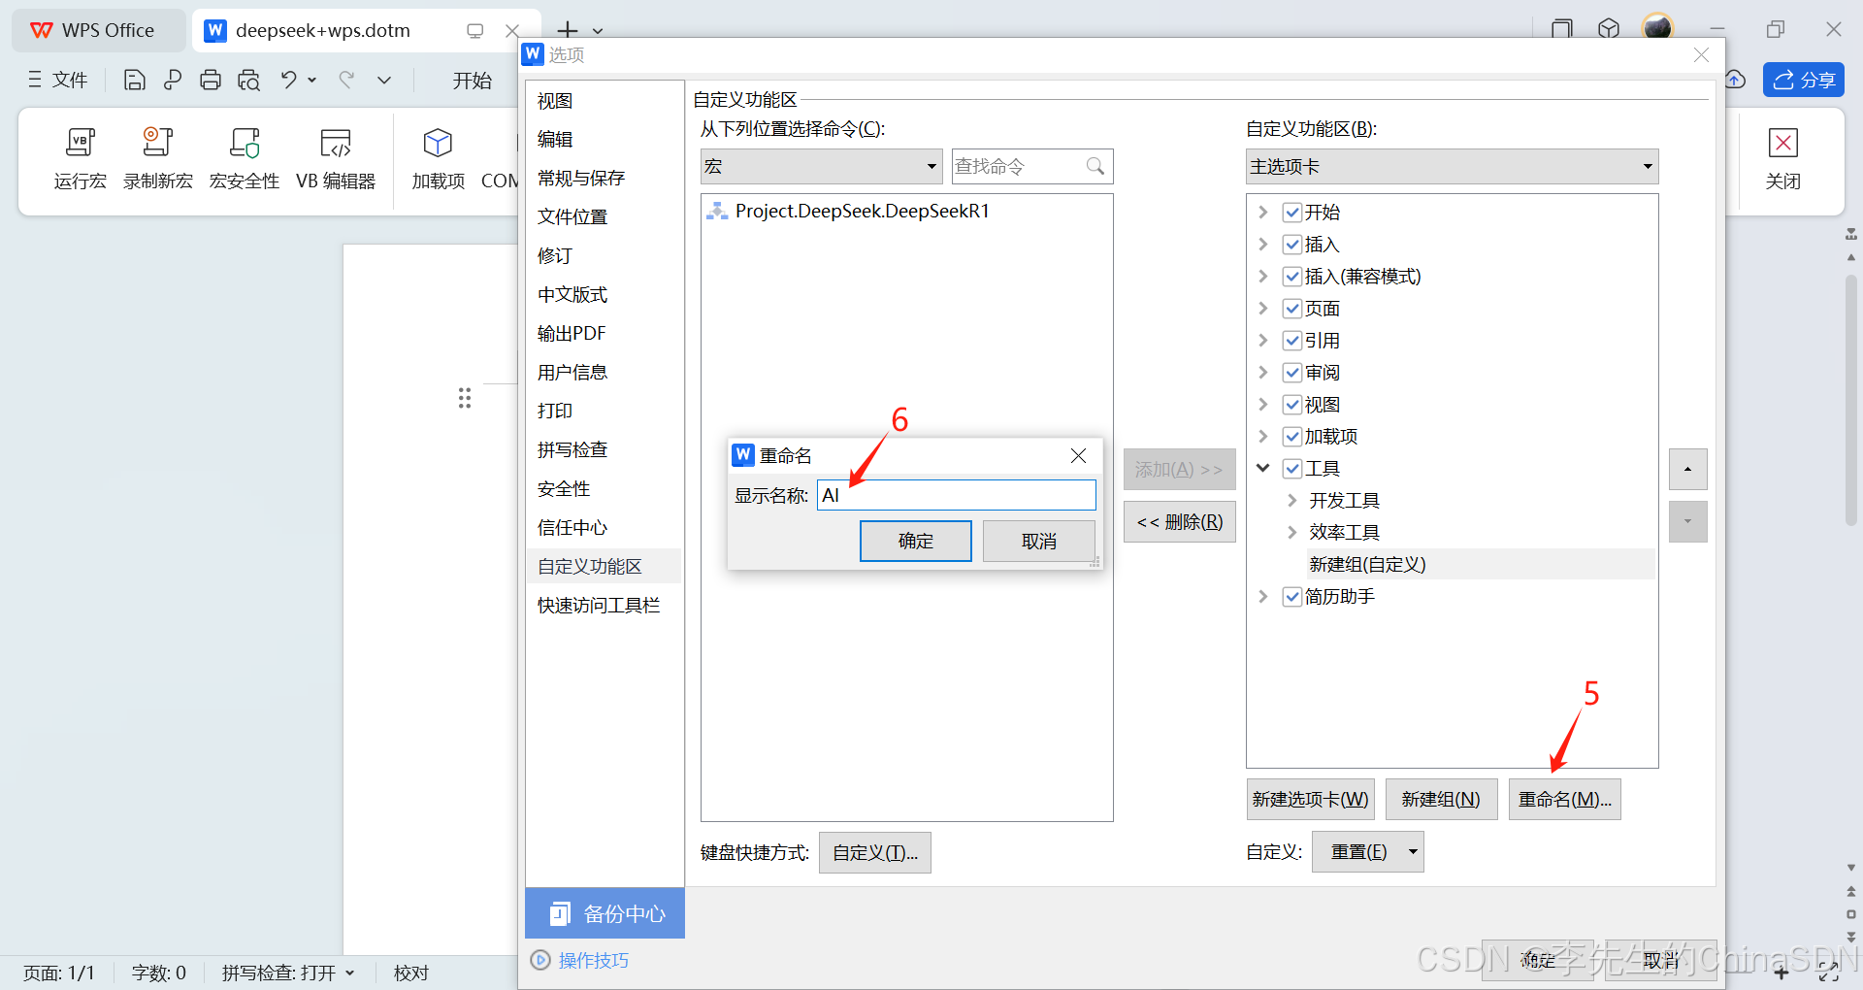
Task: Click the user avatar icon
Action: point(1657,28)
